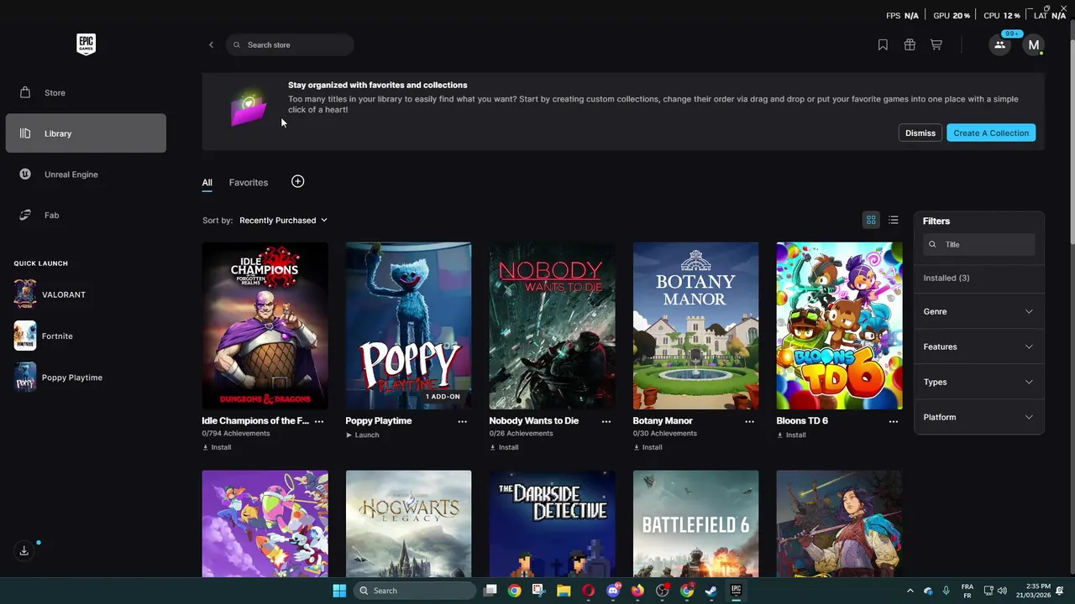Image resolution: width=1075 pixels, height=604 pixels.
Task: Click Create A Collection button
Action: tap(991, 133)
